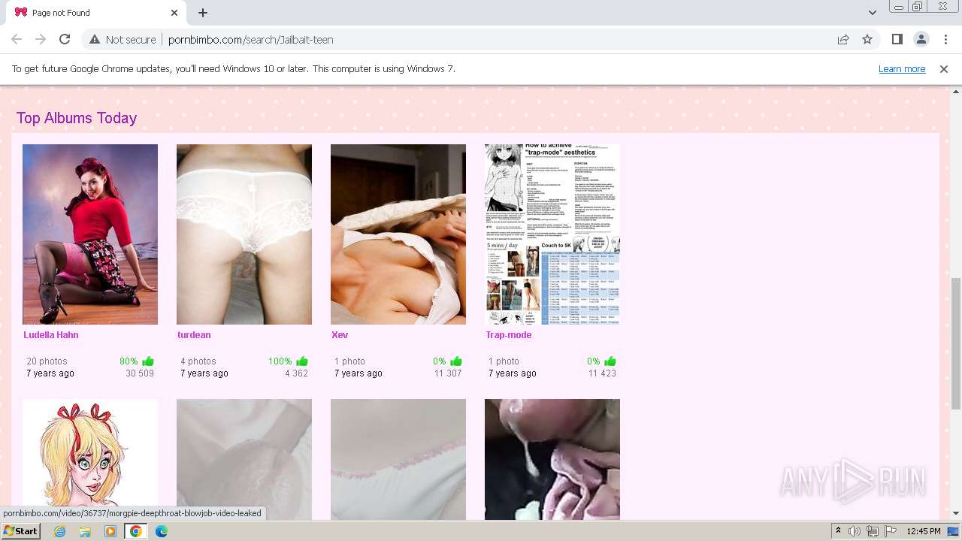Bookmark this tab with the star
This screenshot has height=541, width=962.
pyautogui.click(x=867, y=39)
